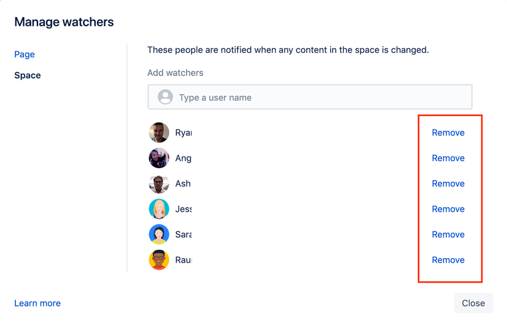Remove Ash as a watcher
Screen dimensions: 507x328
click(448, 184)
